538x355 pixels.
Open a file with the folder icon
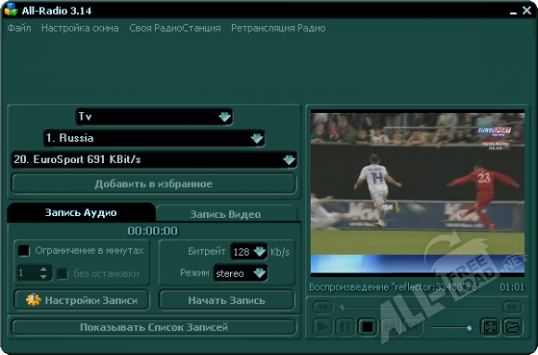point(513,327)
